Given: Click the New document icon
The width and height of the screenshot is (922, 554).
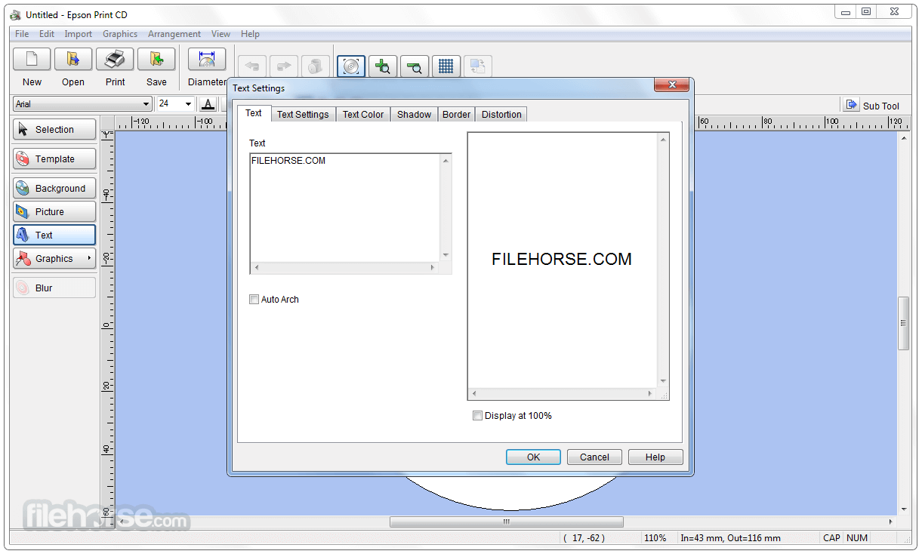Looking at the screenshot, I should (x=32, y=60).
